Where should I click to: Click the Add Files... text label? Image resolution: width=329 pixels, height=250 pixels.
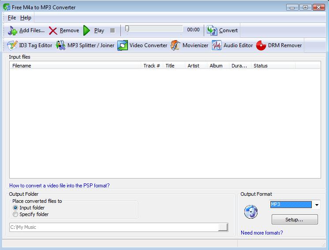(32, 30)
